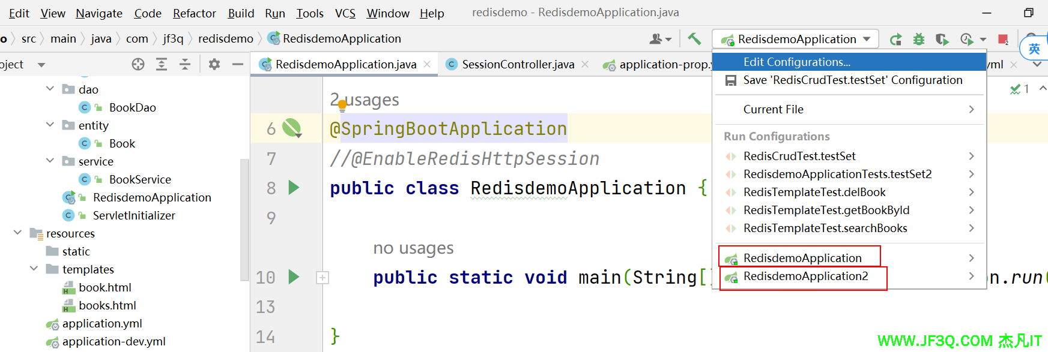Choose RedisdemoApplication2 run configuration
This screenshot has height=352, width=1048.
click(x=805, y=276)
